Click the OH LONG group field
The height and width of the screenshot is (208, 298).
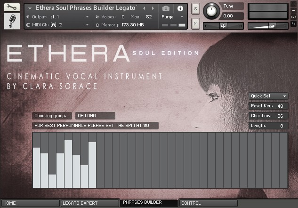click(95, 116)
